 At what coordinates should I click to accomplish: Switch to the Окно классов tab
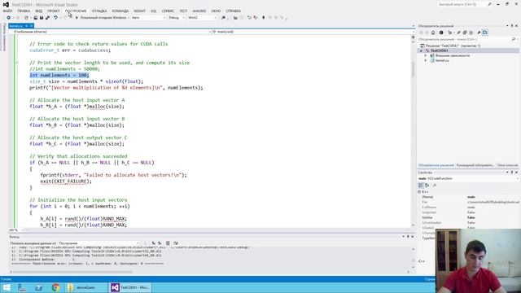point(507,165)
